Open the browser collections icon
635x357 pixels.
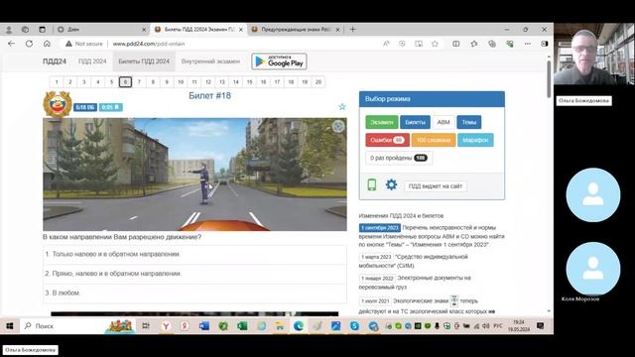click(x=492, y=44)
